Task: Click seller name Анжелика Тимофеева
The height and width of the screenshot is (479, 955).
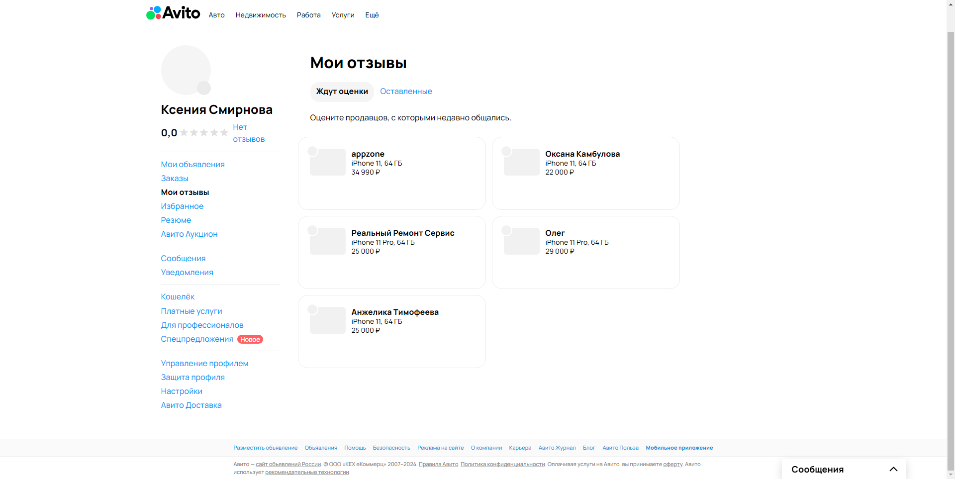Action: tap(395, 312)
